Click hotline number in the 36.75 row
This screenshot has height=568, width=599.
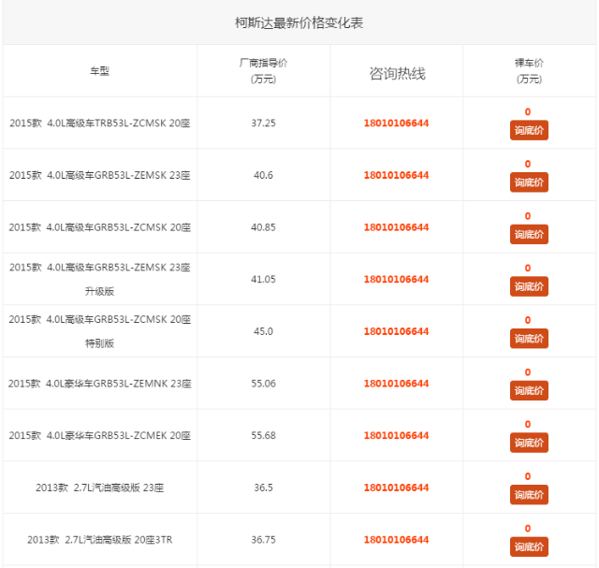coord(396,540)
